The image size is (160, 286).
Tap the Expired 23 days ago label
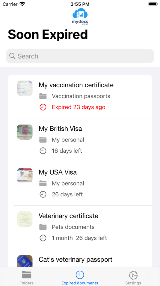[79, 107]
